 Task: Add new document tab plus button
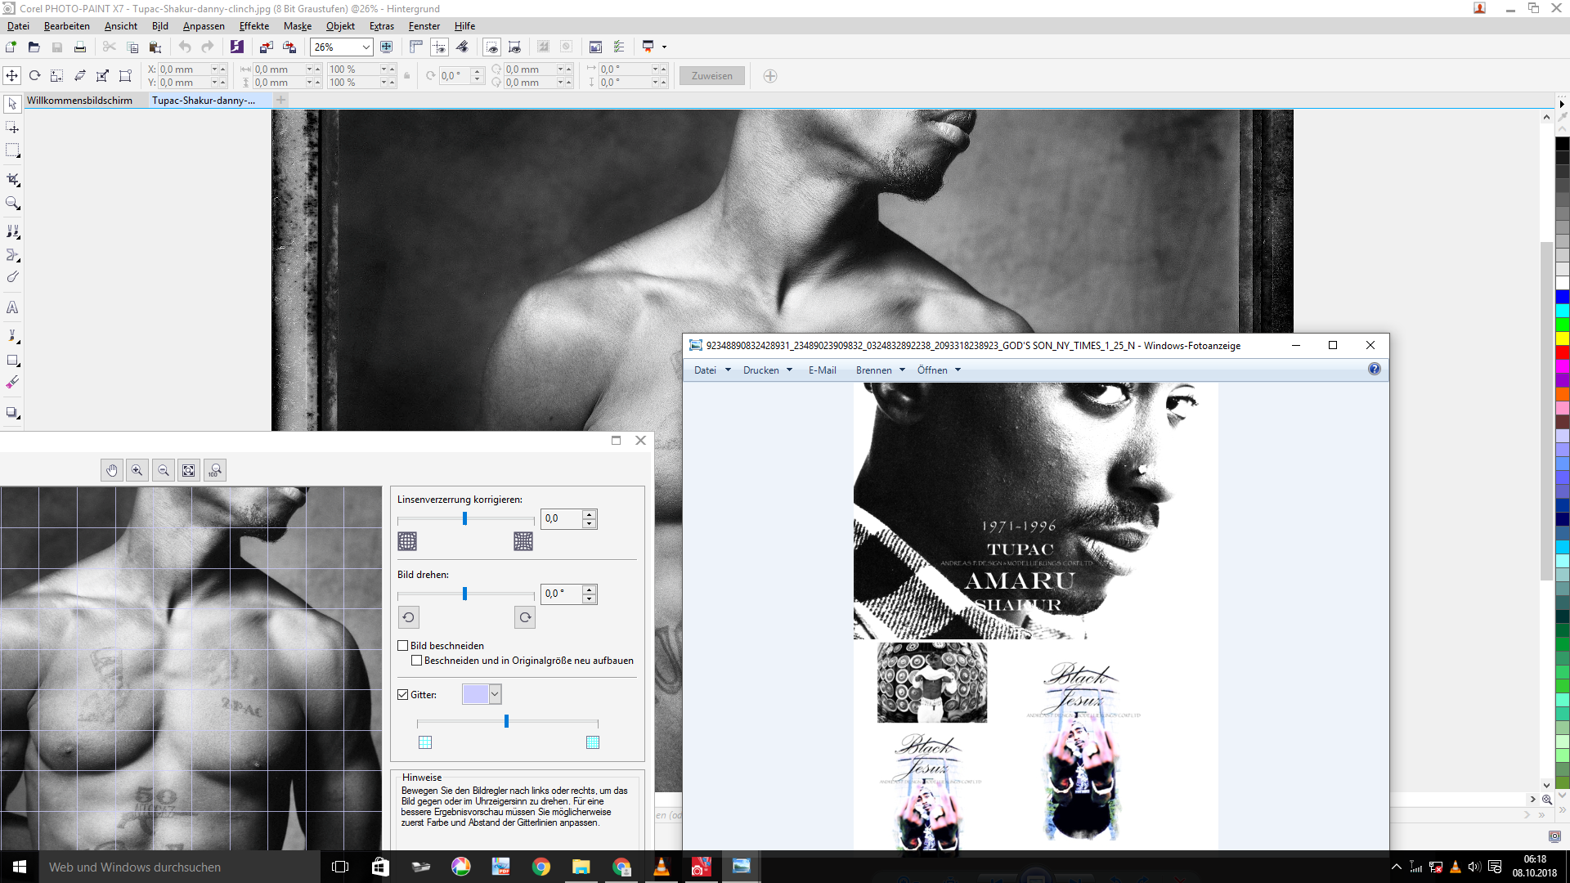coord(281,100)
